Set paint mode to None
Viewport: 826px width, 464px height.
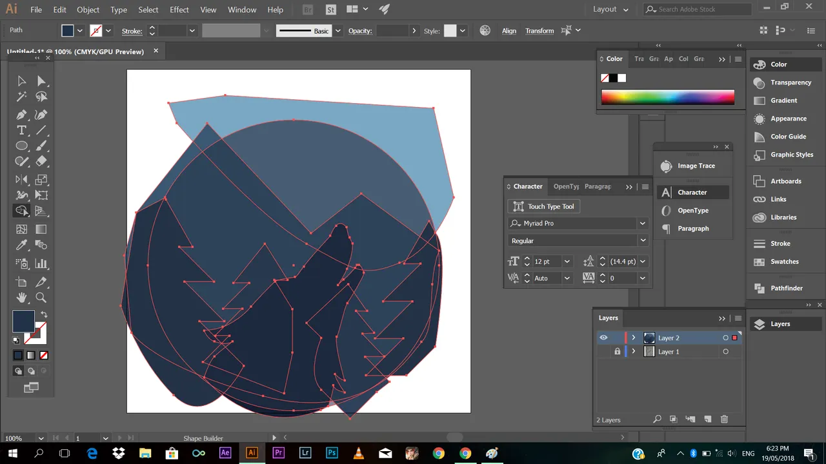[44, 355]
